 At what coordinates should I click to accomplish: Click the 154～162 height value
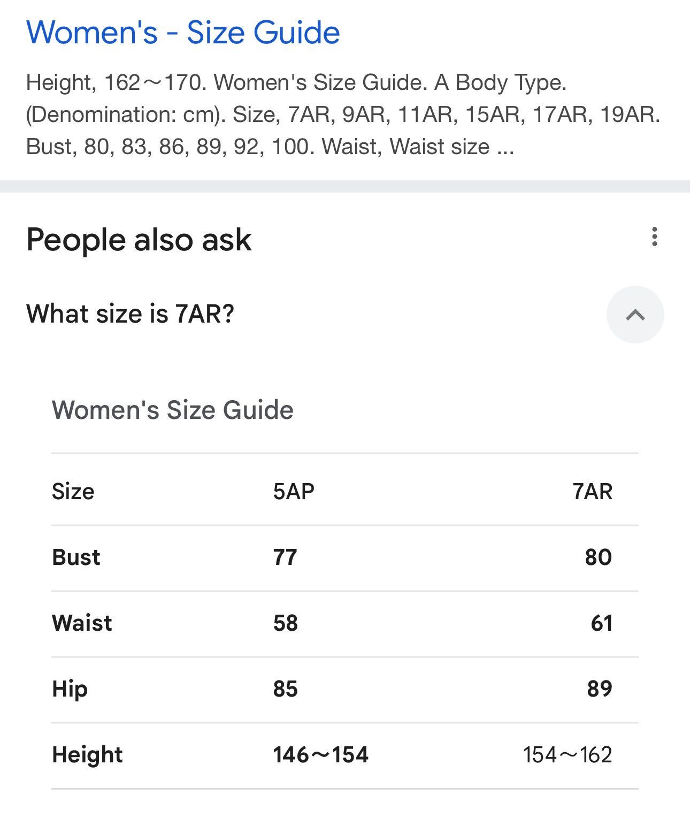click(568, 755)
